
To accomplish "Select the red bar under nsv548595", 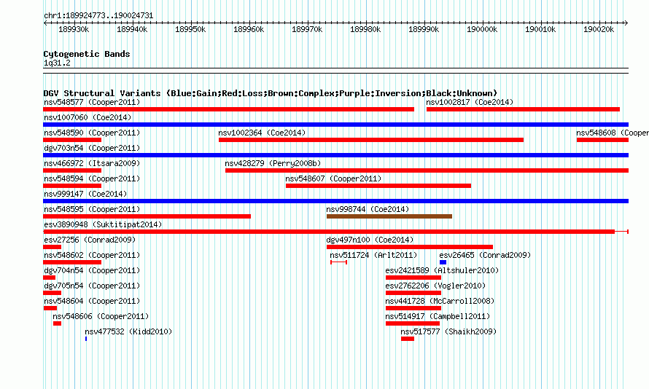I will pyautogui.click(x=147, y=216).
